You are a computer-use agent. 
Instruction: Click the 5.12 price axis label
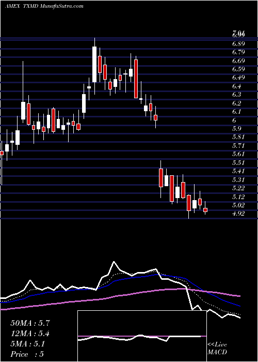(x=238, y=197)
